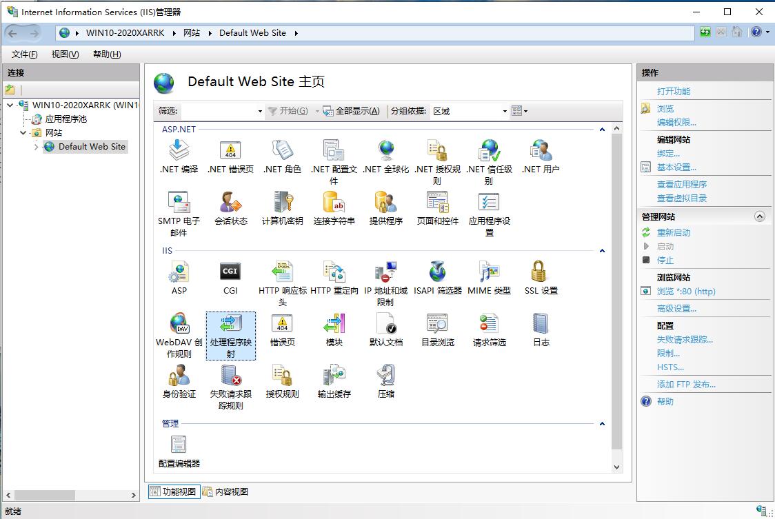Viewport: 775px width, 519px height.
Task: Expand the Default Web Site tree node
Action: tap(36, 147)
